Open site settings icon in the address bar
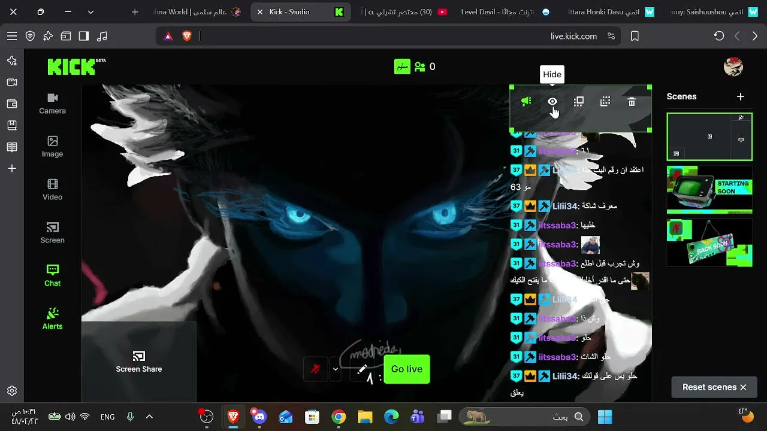Image resolution: width=767 pixels, height=431 pixels. pos(611,36)
